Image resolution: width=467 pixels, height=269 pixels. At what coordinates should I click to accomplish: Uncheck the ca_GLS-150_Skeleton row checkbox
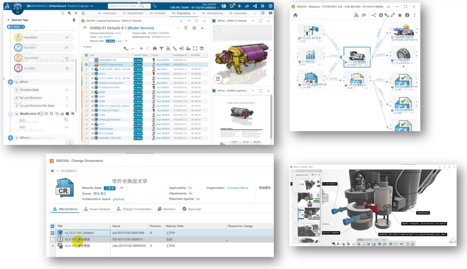coord(52,233)
